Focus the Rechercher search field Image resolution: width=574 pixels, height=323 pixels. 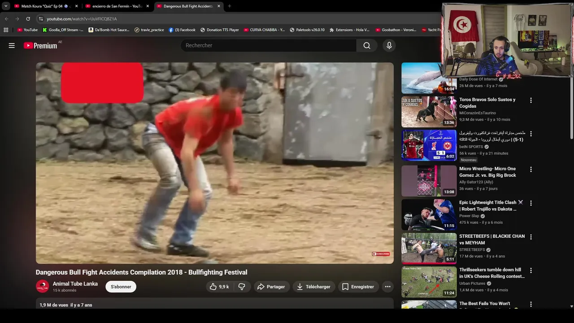click(x=269, y=45)
